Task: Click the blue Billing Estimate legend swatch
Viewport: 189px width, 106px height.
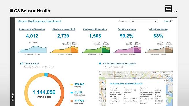Action: (x=72, y=93)
